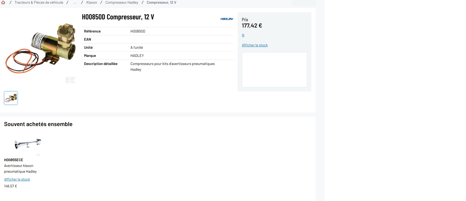
Task: Open the Klaxon breadcrumb
Action: [x=92, y=2]
